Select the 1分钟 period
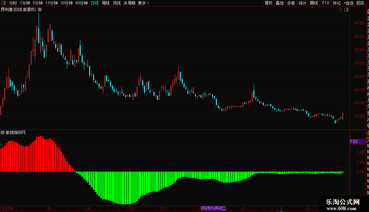Viewport: 369px width, 212px height. coord(25,3)
